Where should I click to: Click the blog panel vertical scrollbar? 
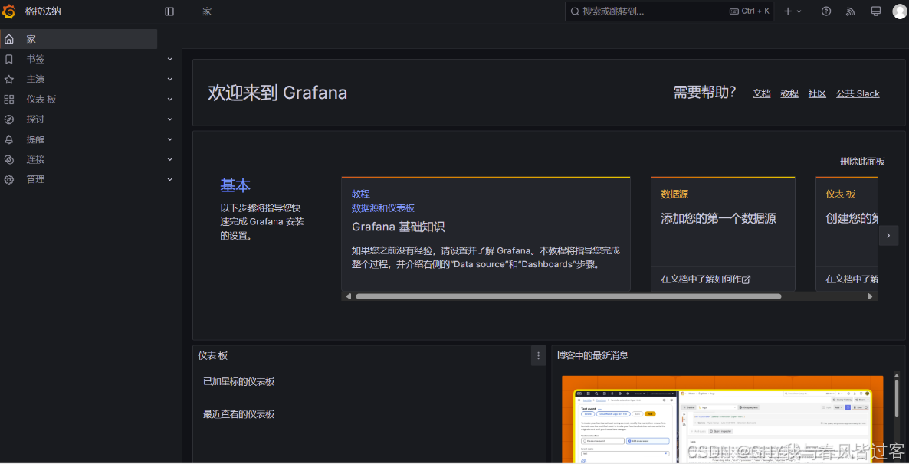coord(897,400)
